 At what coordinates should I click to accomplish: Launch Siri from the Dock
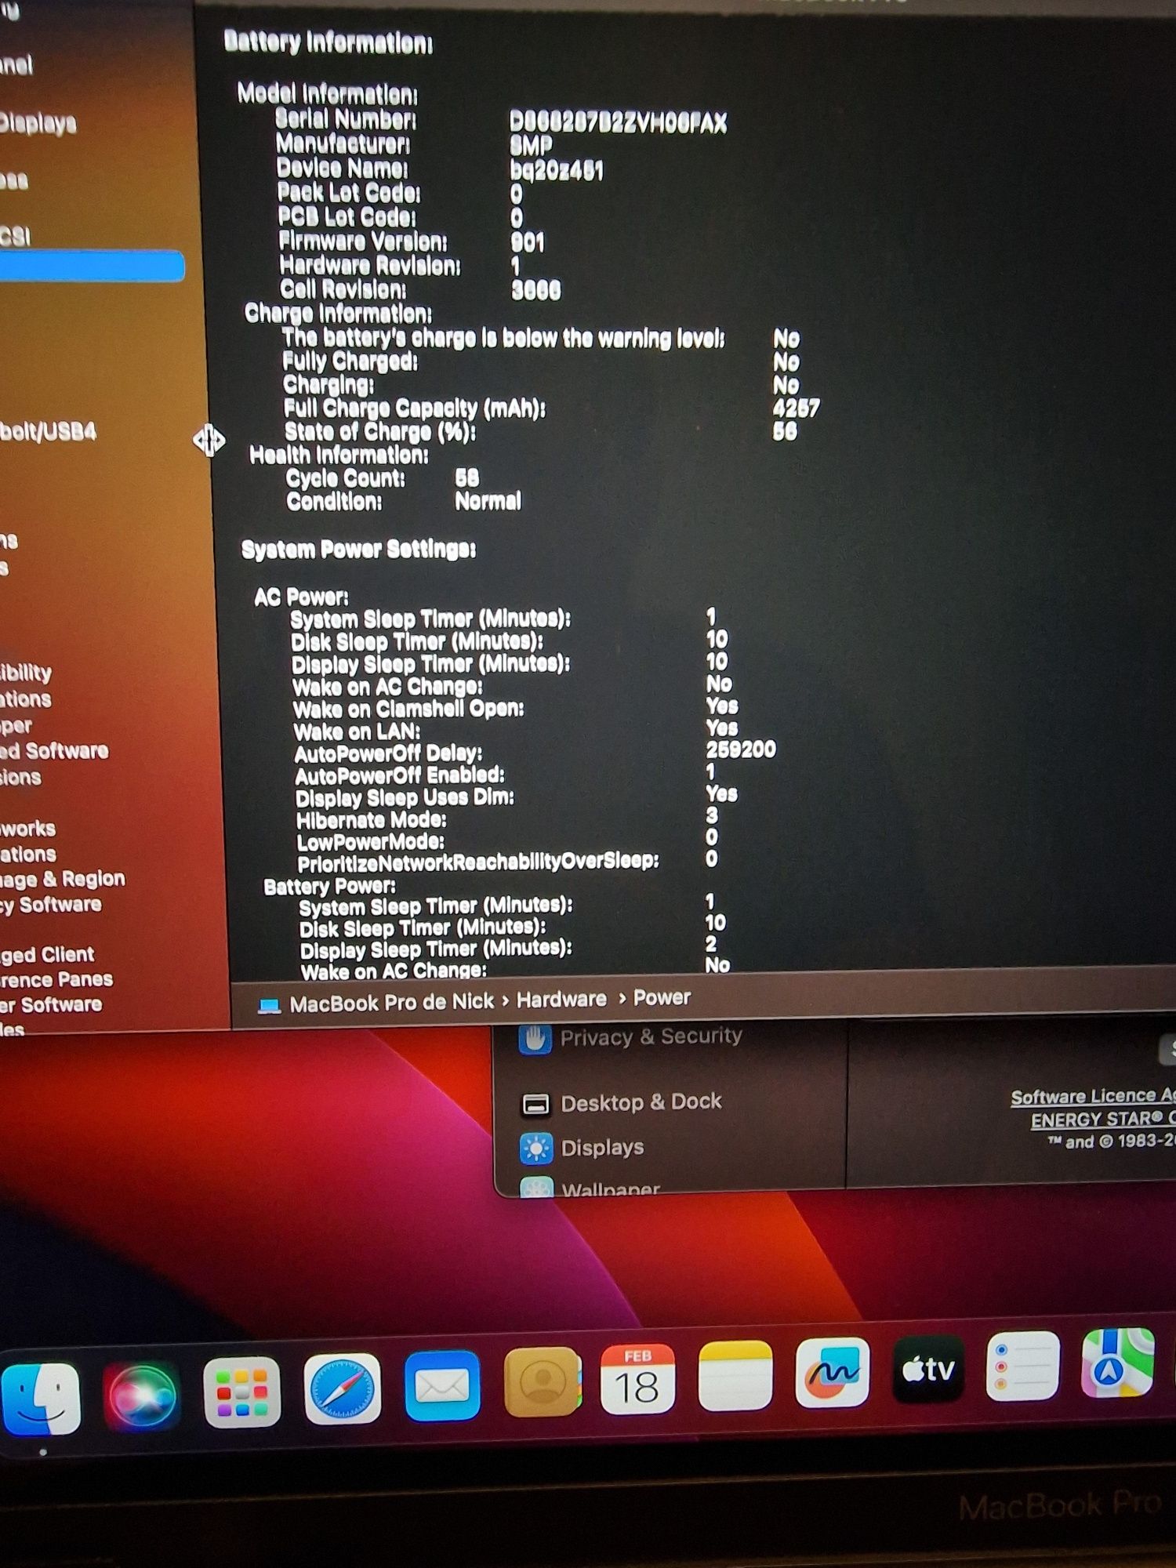click(x=141, y=1396)
